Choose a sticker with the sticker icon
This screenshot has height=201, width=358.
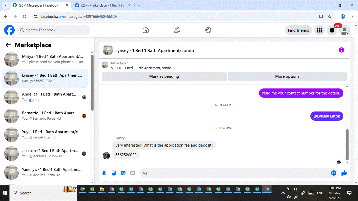[x=123, y=173]
